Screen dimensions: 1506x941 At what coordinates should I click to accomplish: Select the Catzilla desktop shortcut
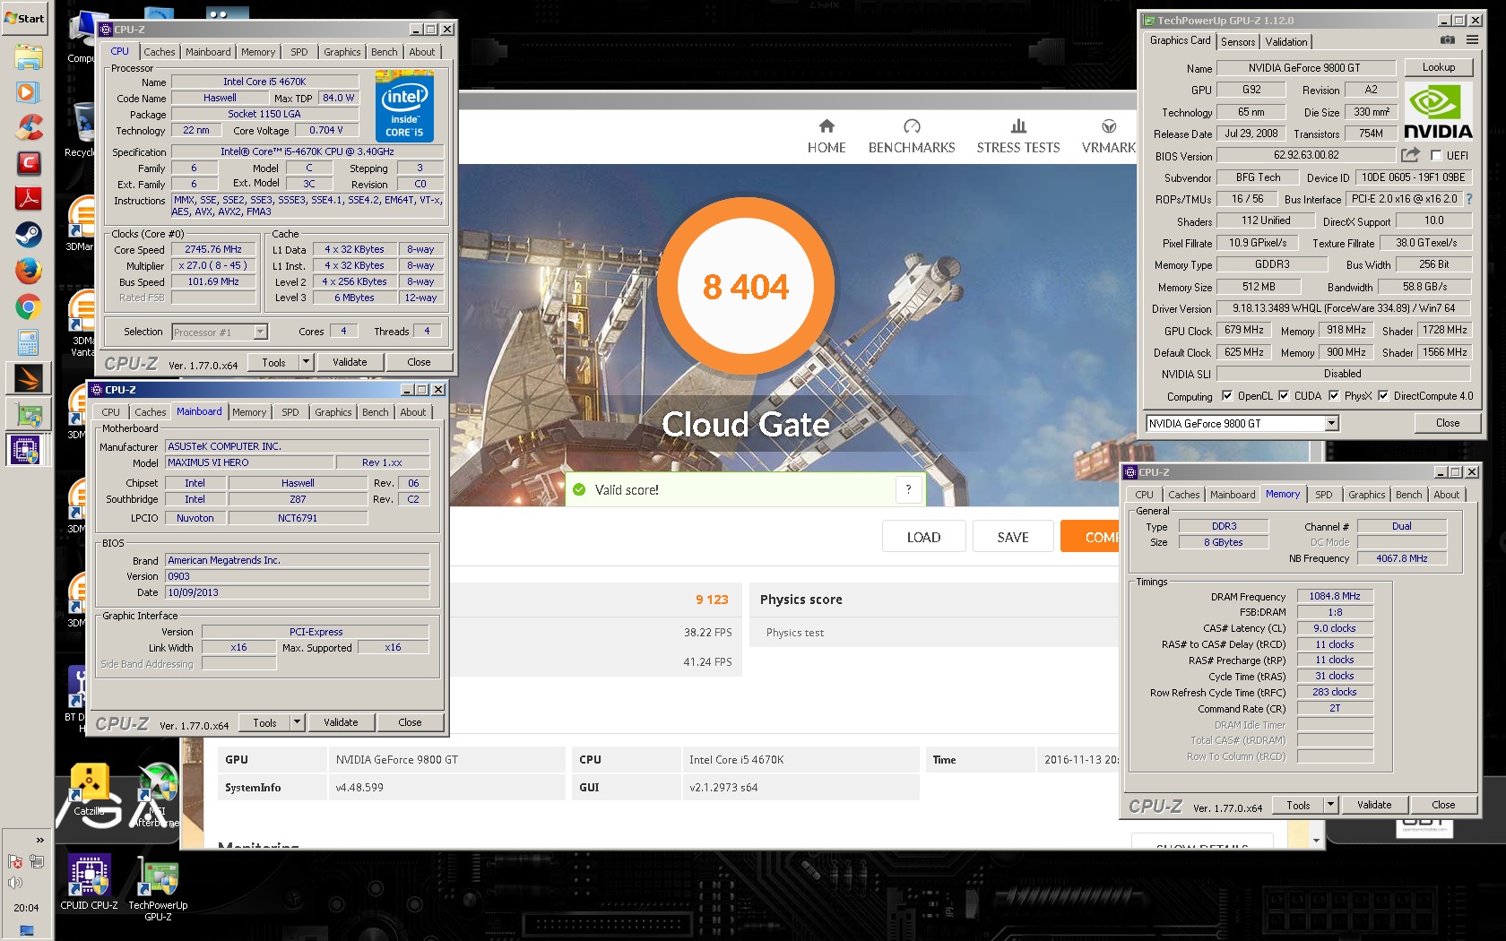89,789
